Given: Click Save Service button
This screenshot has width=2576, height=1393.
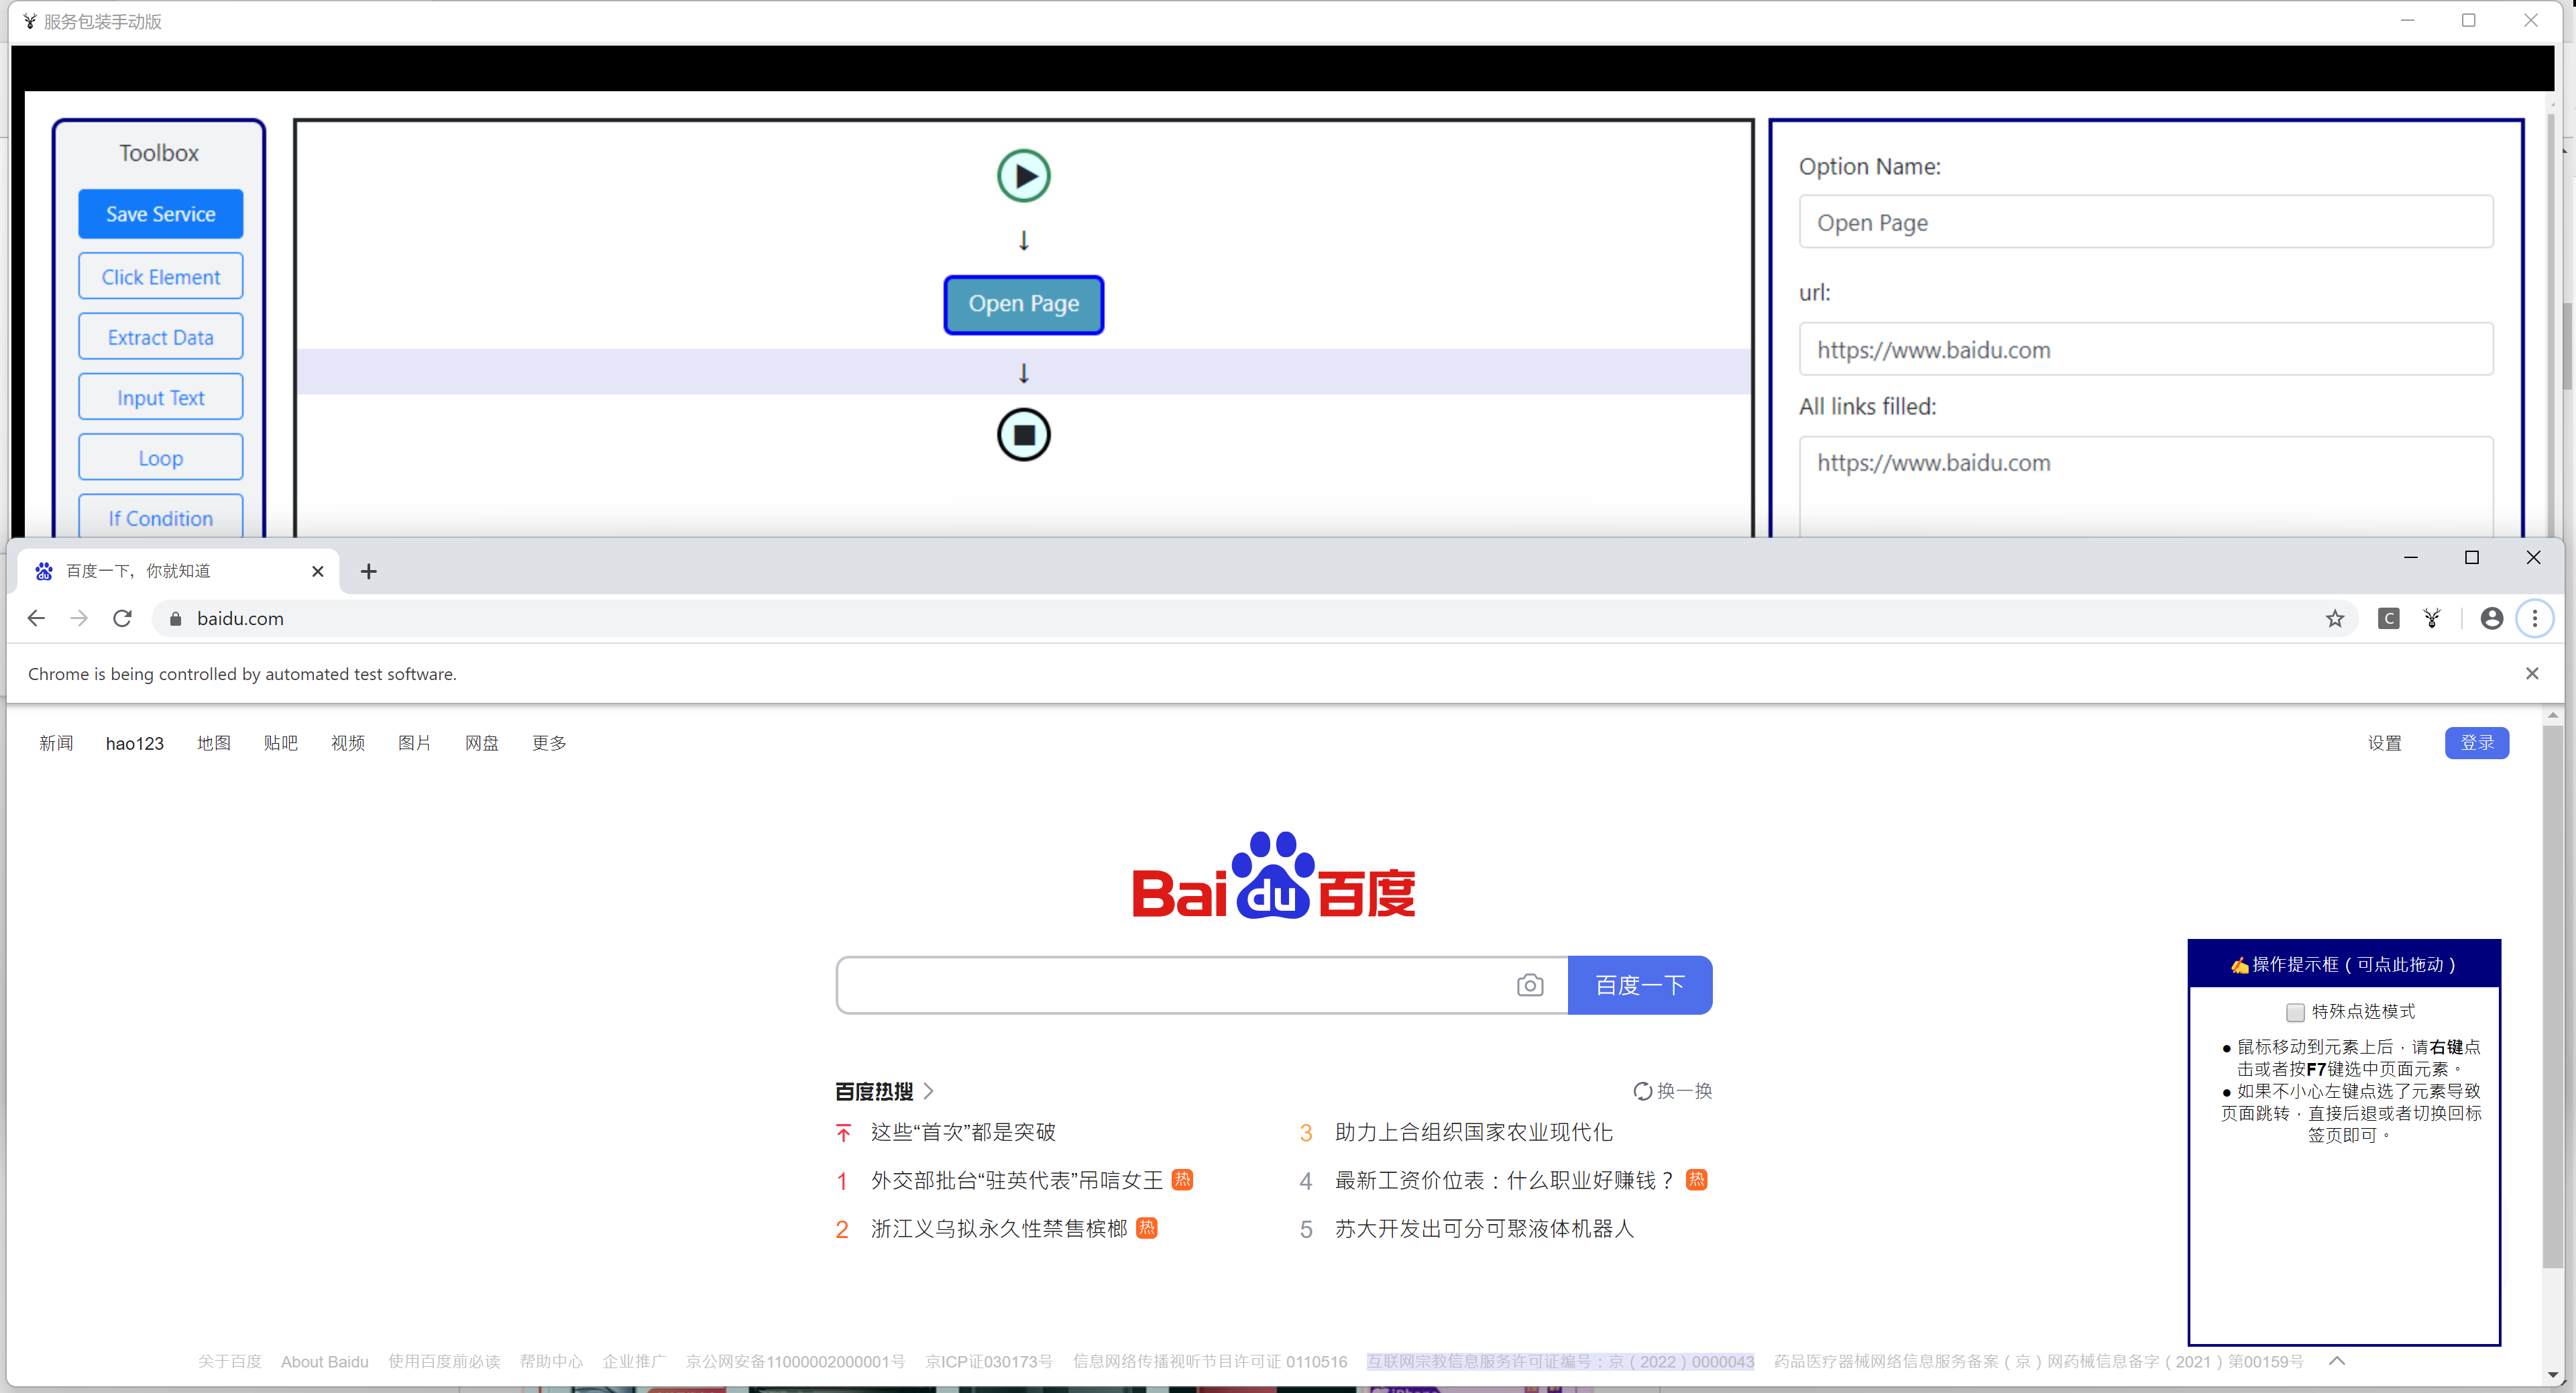Looking at the screenshot, I should [x=160, y=214].
